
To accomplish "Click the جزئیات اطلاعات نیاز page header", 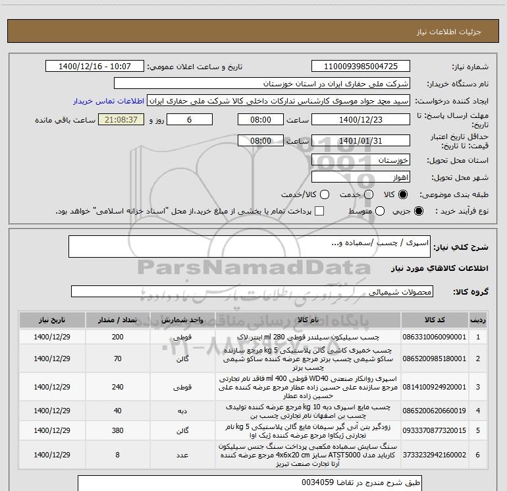I will pos(449,32).
